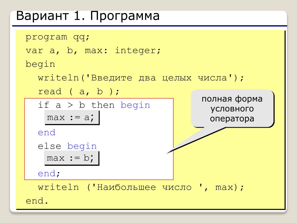
Task: Click the line 'read ( a, b );'
Action: [x=79, y=91]
